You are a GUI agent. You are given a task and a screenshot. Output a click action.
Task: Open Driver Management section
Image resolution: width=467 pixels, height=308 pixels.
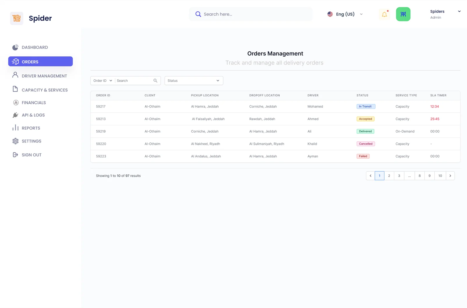(40, 76)
